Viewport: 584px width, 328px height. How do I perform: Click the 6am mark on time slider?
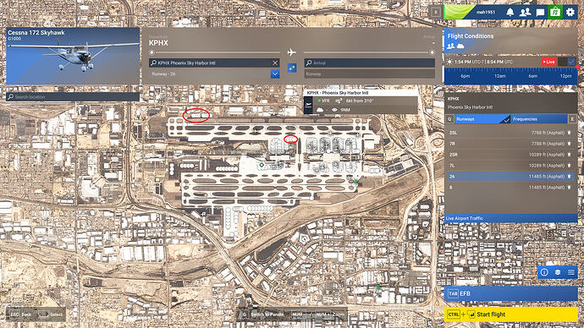pos(532,76)
